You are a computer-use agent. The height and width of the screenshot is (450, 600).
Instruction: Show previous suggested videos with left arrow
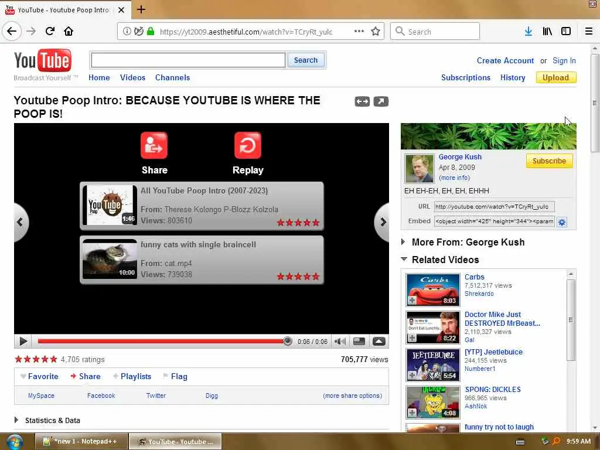[21, 222]
